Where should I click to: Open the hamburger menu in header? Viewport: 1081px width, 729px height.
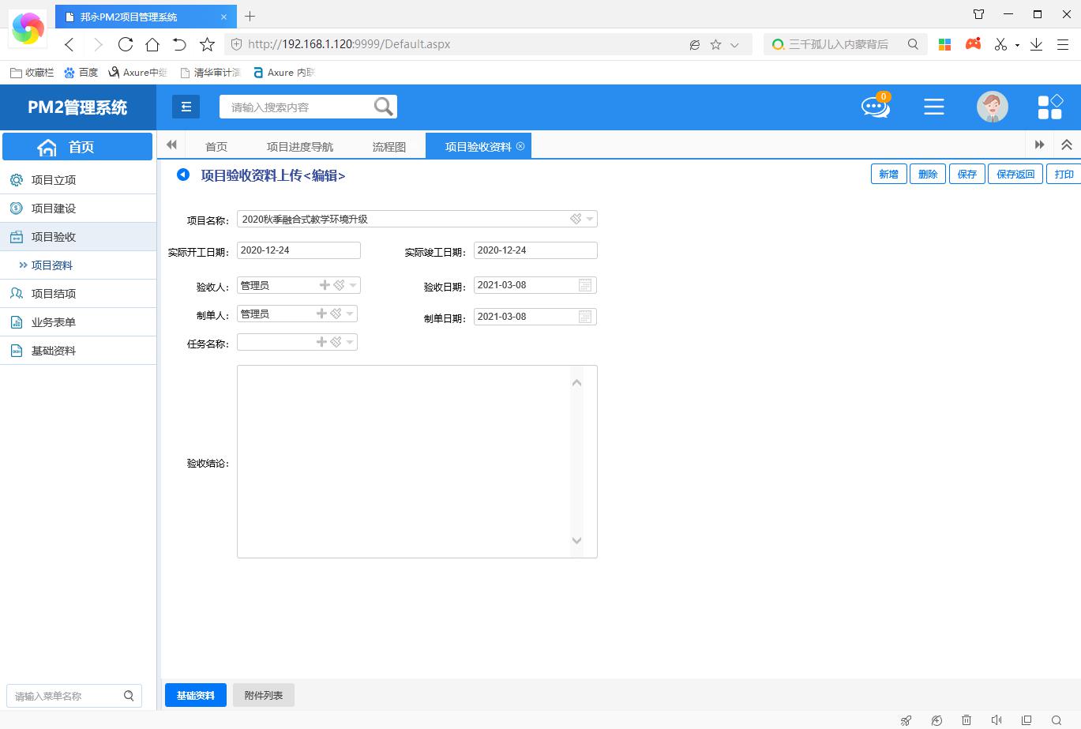pos(933,107)
